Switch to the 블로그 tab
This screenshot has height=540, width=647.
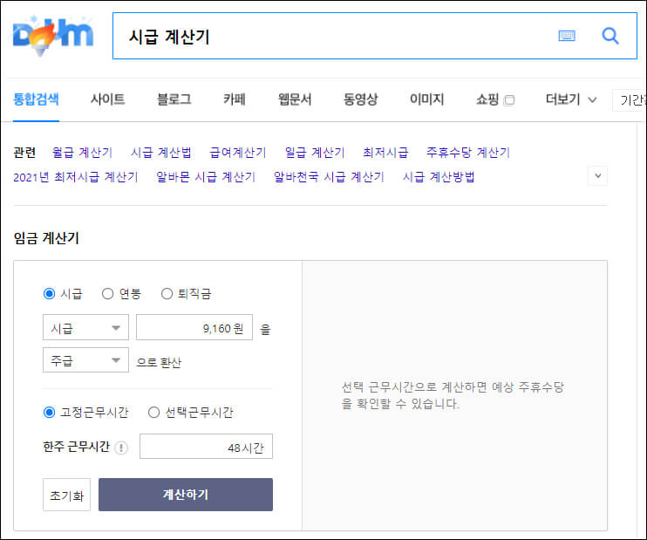(174, 99)
